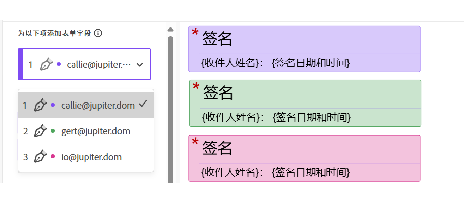The image size is (464, 207).
Task: Click the pen icon next to io@jupiter.dom
Action: pos(40,157)
